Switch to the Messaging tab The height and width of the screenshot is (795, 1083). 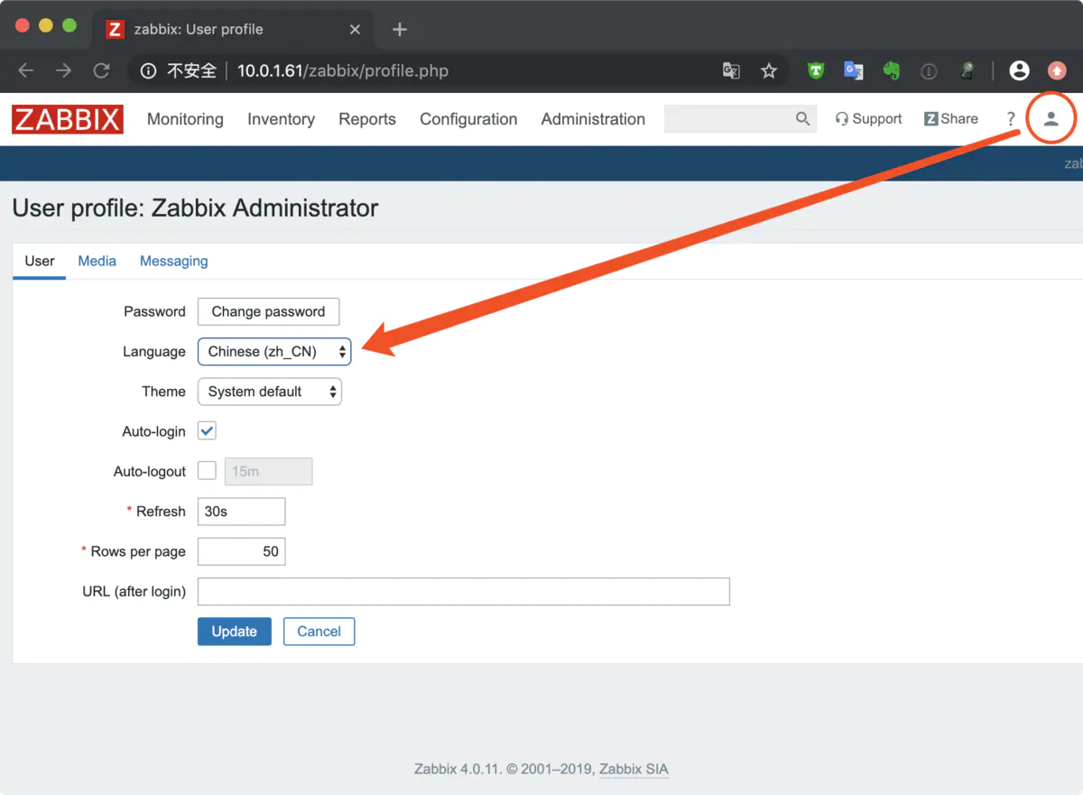[x=173, y=261]
